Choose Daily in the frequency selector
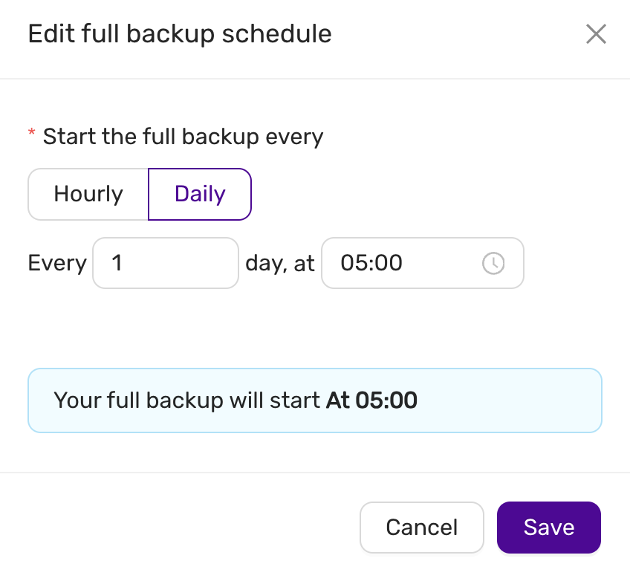The height and width of the screenshot is (584, 630). (x=199, y=194)
